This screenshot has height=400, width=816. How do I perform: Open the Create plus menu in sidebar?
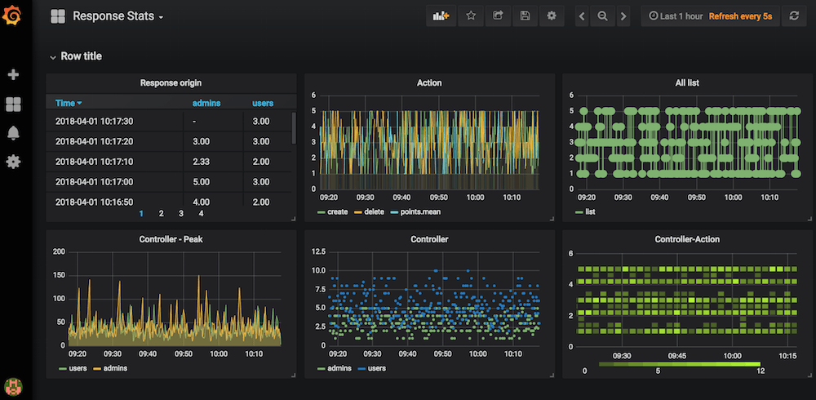[x=13, y=75]
